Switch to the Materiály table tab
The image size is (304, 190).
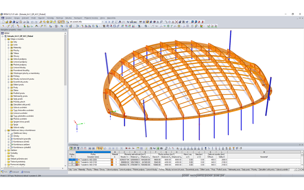point(82,170)
